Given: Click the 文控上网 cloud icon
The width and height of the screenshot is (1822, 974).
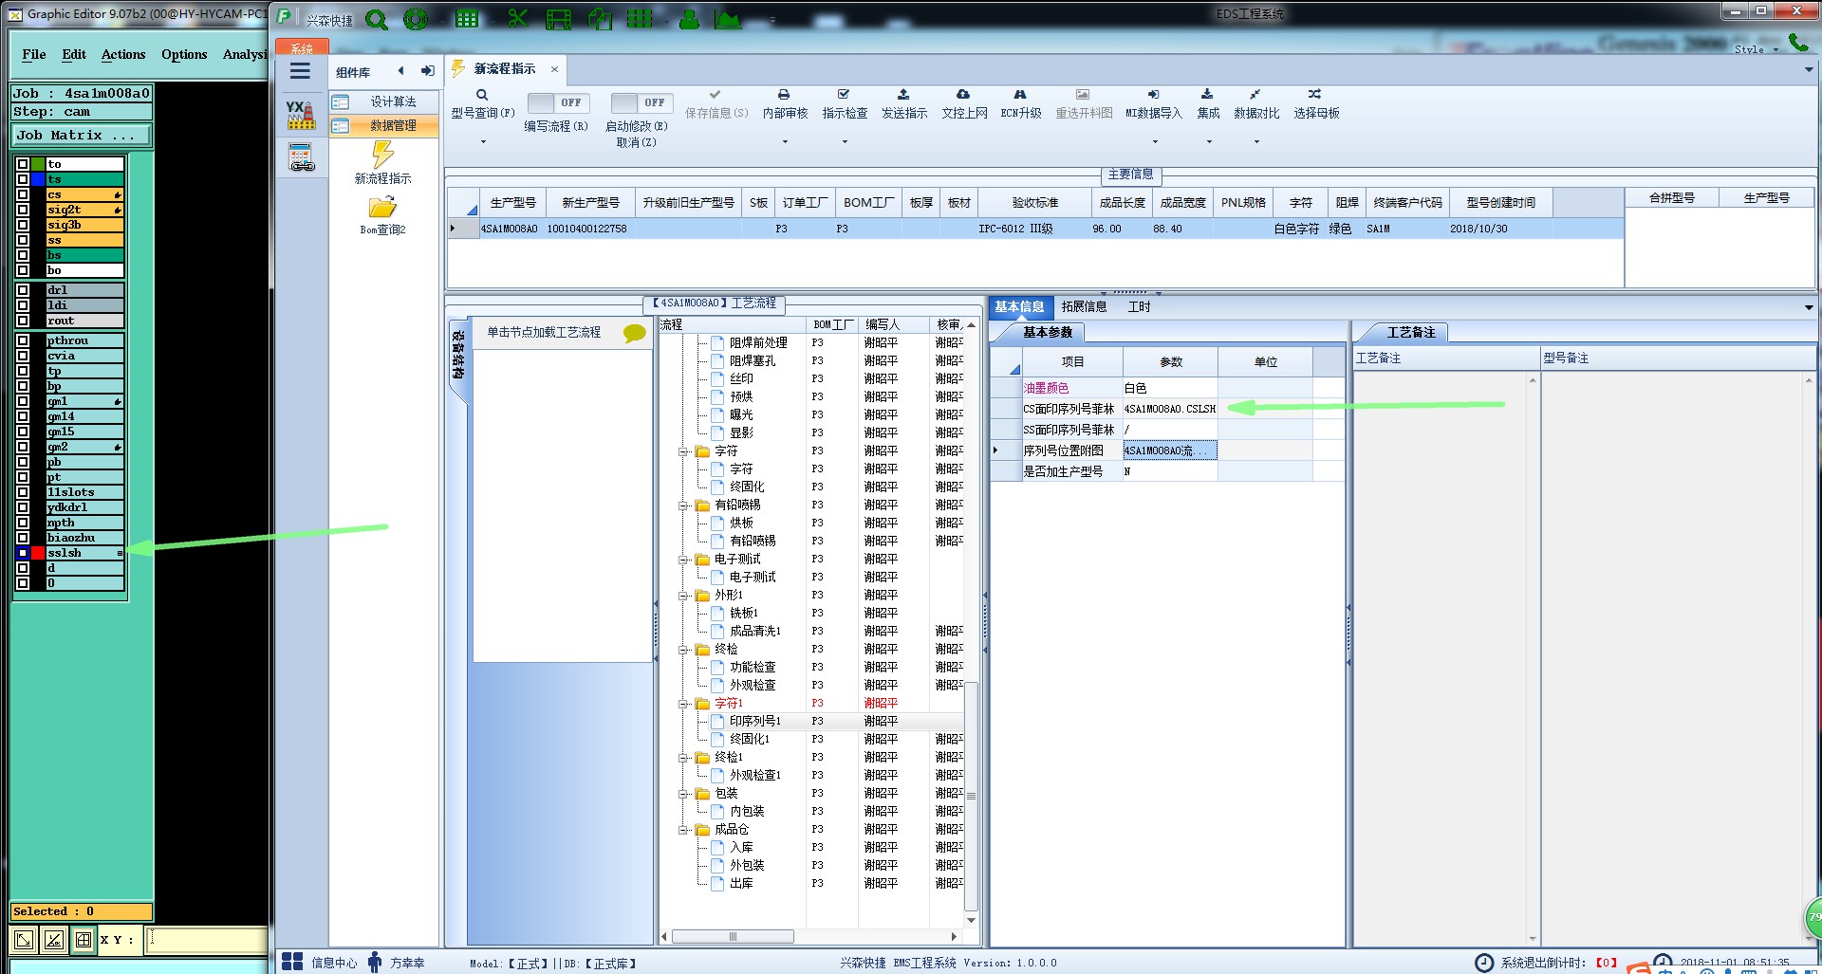Looking at the screenshot, I should [963, 95].
